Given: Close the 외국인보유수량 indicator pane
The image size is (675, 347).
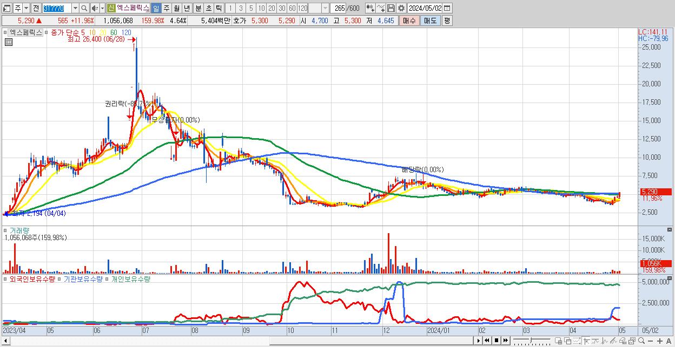Looking at the screenshot, I should click(x=670, y=278).
